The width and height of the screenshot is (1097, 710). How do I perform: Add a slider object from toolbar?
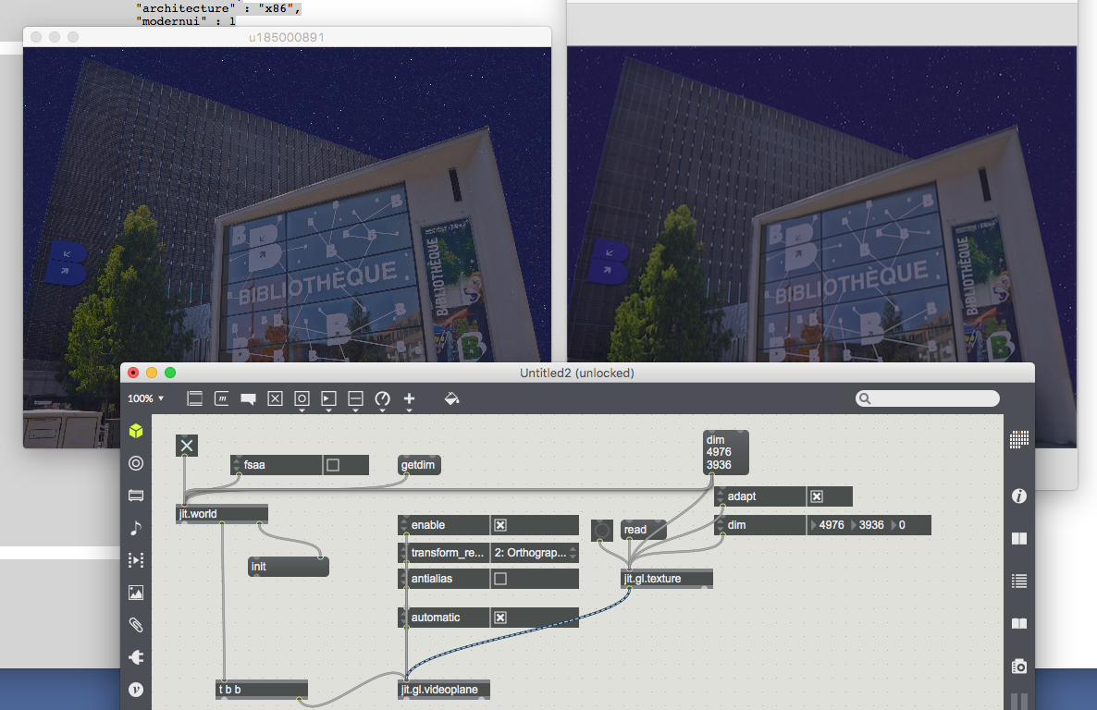(x=355, y=398)
